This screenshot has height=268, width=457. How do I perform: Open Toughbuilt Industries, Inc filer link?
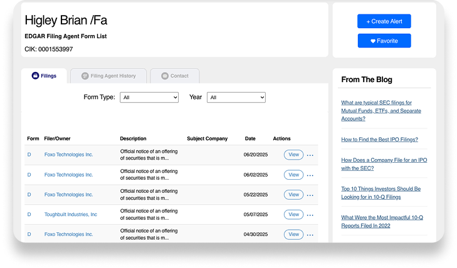(x=71, y=214)
